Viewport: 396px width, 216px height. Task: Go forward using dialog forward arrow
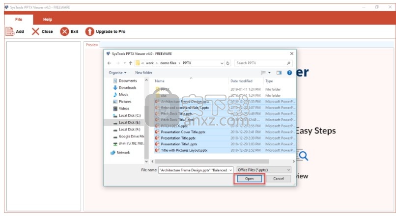pyautogui.click(x=118, y=63)
